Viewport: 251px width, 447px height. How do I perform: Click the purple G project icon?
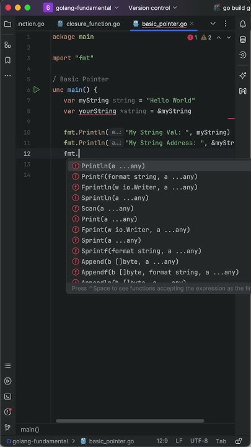[48, 7]
